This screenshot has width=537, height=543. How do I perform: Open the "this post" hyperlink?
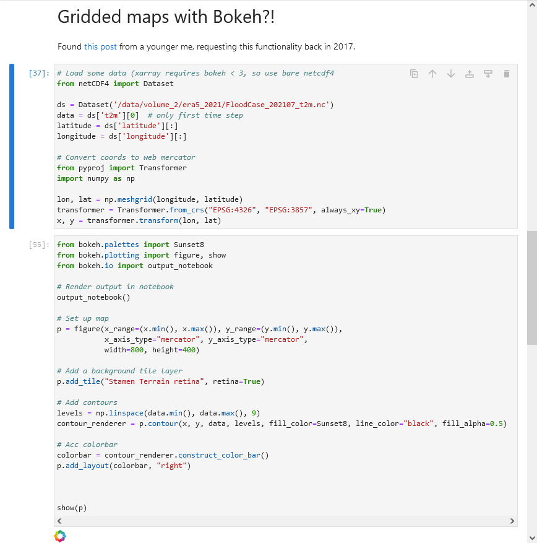(x=101, y=46)
